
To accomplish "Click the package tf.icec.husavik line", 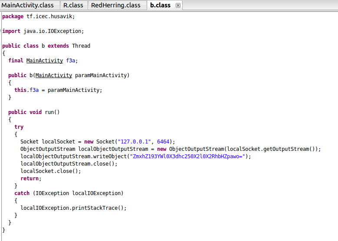I will [x=38, y=16].
